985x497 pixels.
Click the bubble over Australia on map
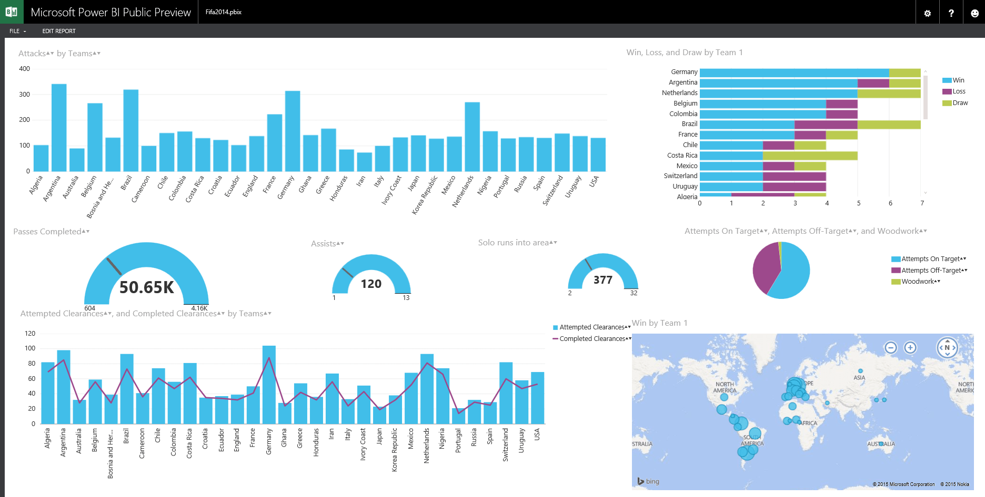click(x=881, y=443)
